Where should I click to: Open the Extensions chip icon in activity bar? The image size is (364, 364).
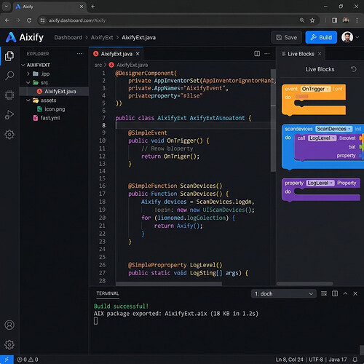point(9,95)
